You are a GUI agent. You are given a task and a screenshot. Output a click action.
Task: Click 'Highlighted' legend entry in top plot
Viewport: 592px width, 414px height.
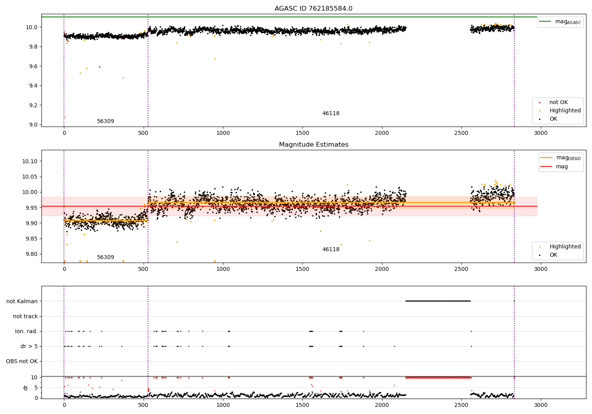560,111
